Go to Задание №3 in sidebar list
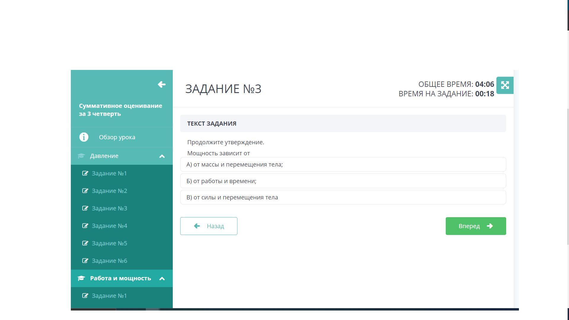 pyautogui.click(x=109, y=208)
